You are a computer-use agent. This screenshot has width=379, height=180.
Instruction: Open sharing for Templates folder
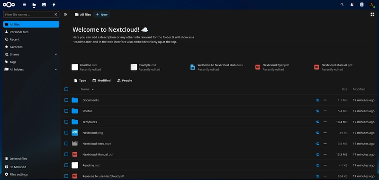coord(317,122)
